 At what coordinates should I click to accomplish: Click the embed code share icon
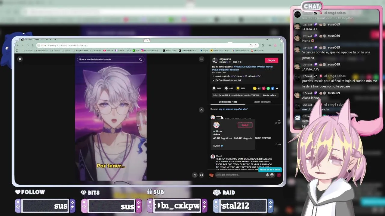point(259,88)
